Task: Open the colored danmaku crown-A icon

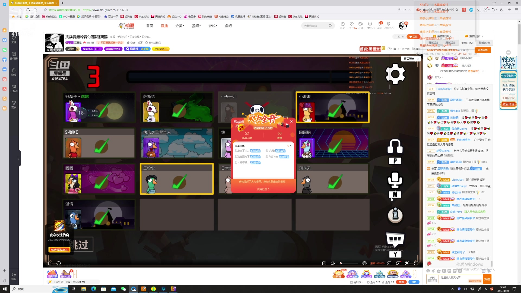Action: click(439, 271)
